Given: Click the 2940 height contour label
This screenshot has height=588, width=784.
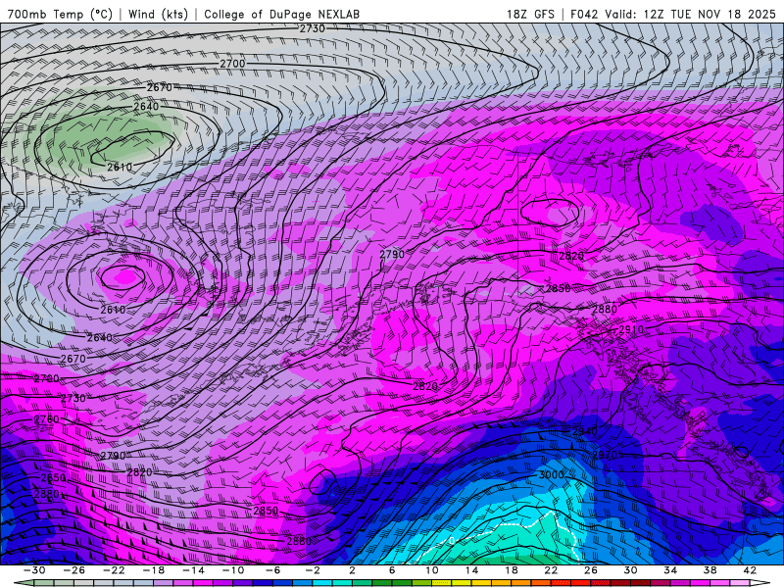Looking at the screenshot, I should coord(584,431).
